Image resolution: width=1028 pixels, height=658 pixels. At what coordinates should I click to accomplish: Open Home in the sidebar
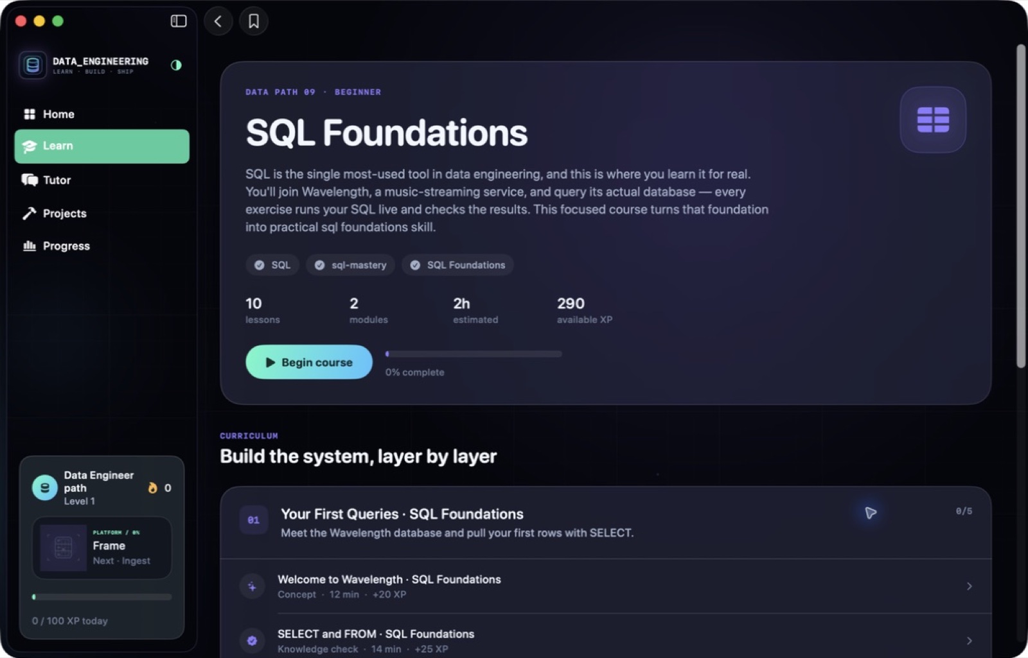tap(102, 114)
